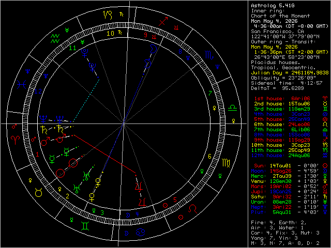Click the Sagittarius glyph beside the 9th house row
This screenshot has width=331, height=248.
325,140
